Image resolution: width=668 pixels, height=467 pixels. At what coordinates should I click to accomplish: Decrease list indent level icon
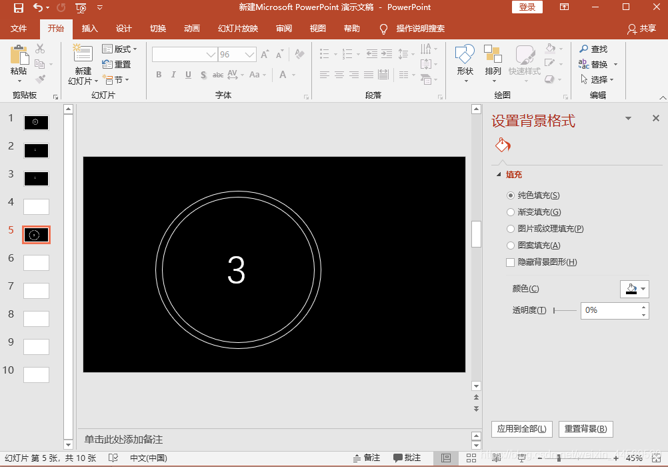point(372,54)
